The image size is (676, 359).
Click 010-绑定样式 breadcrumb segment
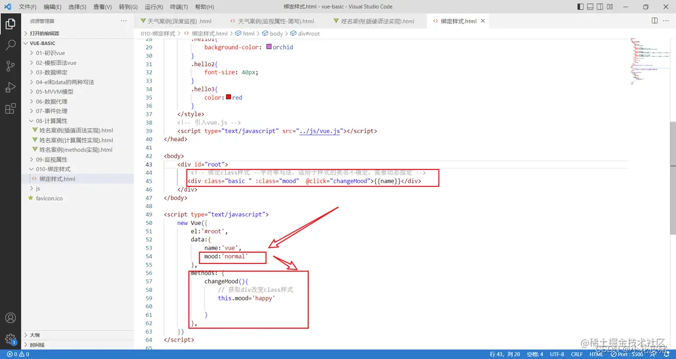tap(157, 33)
